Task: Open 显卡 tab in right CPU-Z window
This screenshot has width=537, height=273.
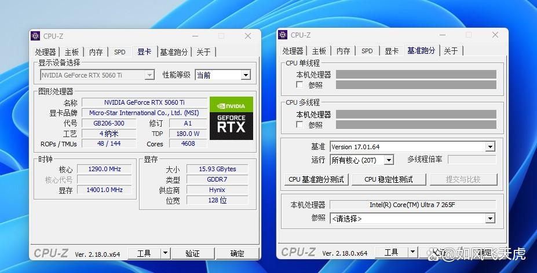Action: (392, 51)
